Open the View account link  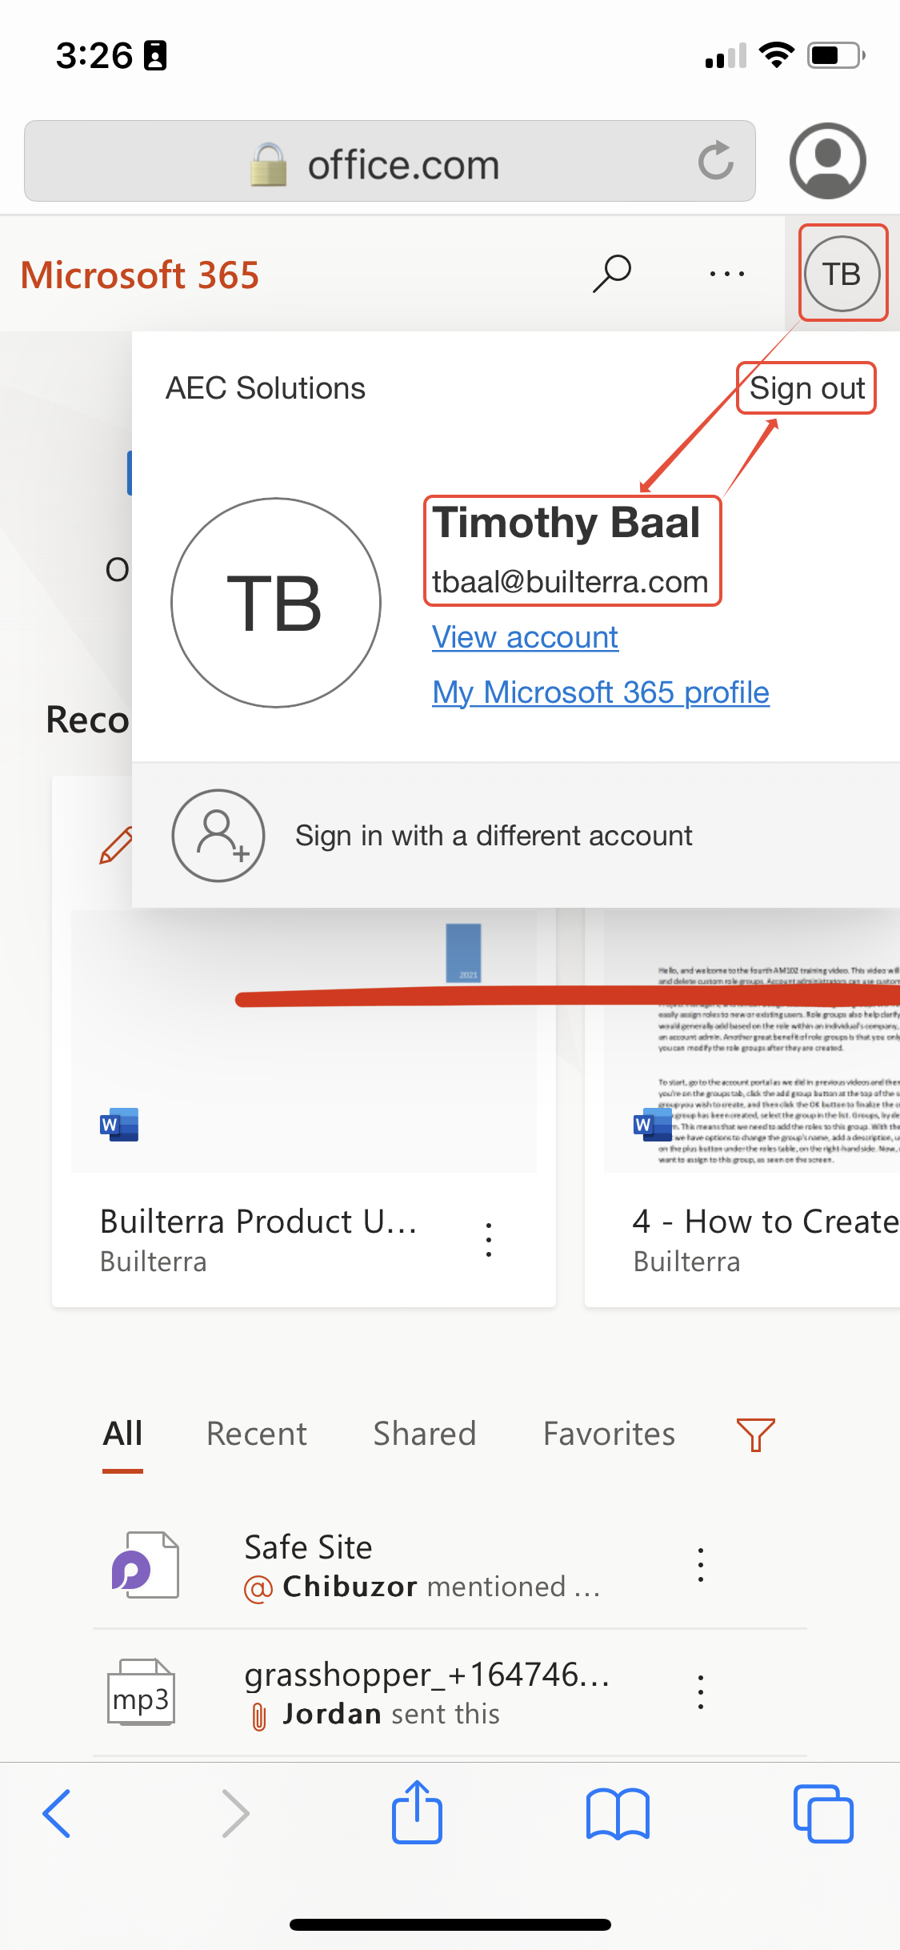(x=525, y=637)
